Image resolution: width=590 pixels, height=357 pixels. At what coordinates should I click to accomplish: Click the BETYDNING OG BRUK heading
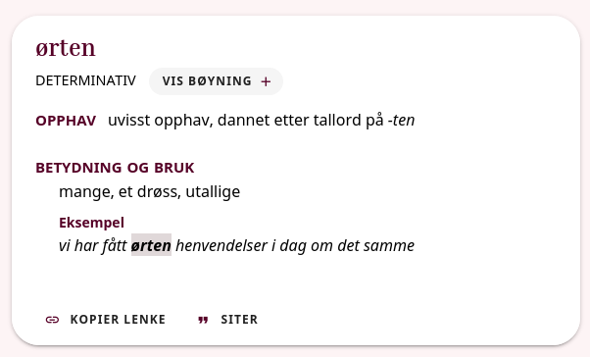pyautogui.click(x=115, y=168)
